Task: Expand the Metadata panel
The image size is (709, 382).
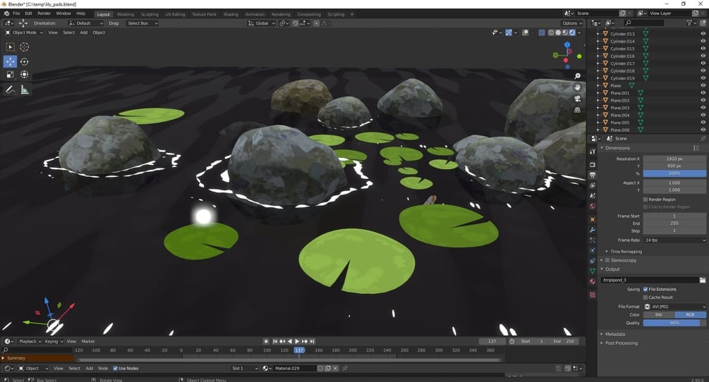Action: (615, 334)
